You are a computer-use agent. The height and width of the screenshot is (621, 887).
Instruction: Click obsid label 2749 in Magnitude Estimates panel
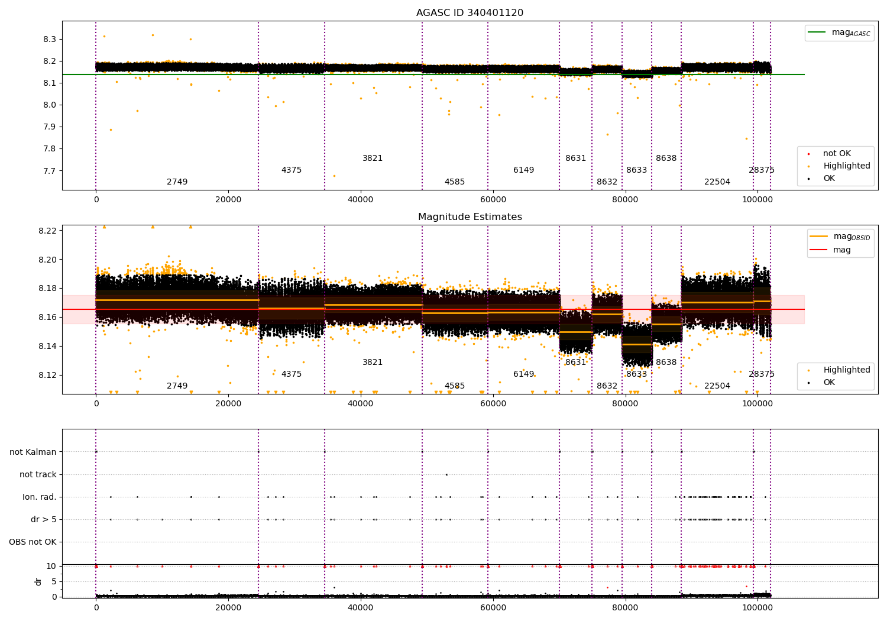[177, 386]
